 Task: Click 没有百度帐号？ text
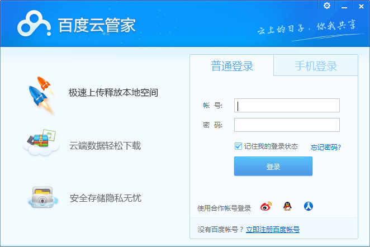[221, 229]
